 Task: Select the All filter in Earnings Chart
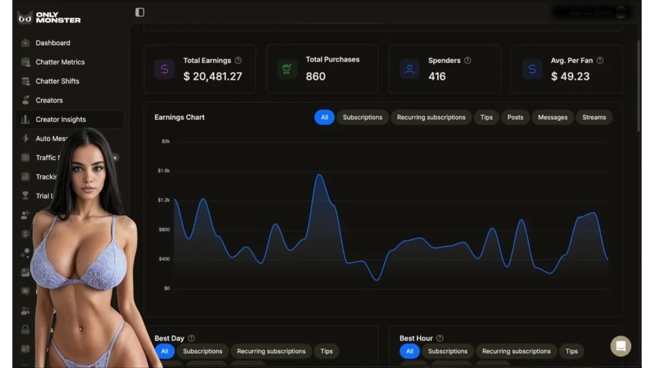click(324, 117)
